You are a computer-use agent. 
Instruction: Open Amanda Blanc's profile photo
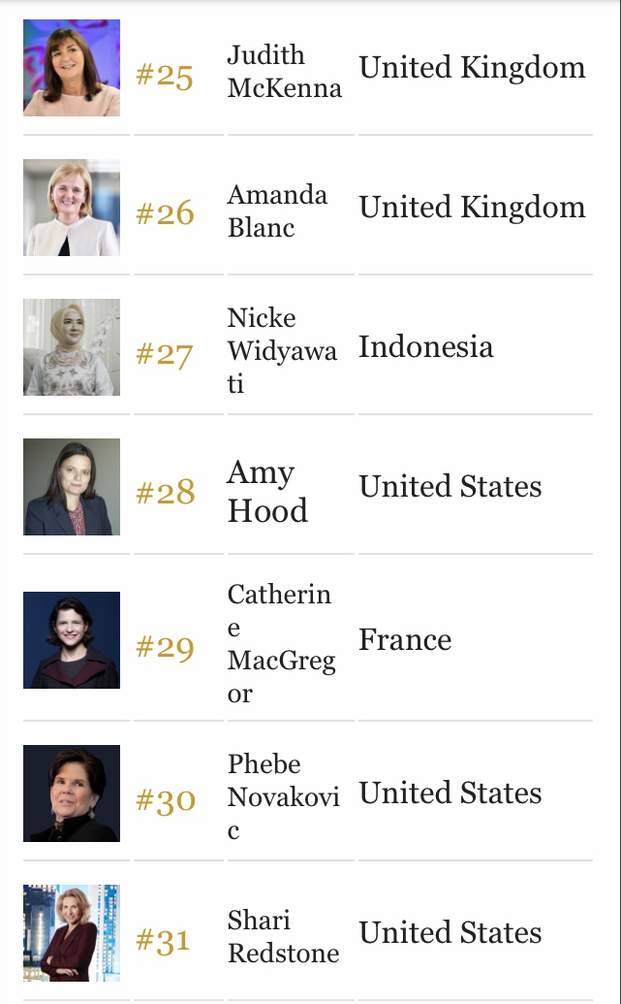click(72, 208)
